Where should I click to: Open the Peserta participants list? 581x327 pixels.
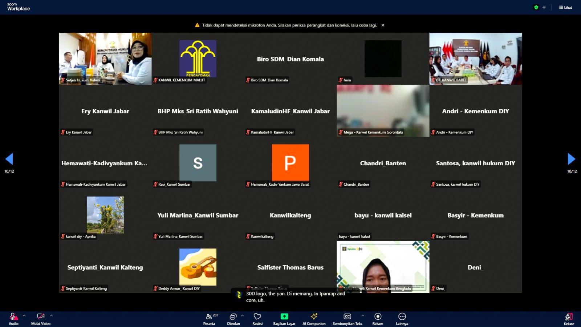click(x=209, y=318)
